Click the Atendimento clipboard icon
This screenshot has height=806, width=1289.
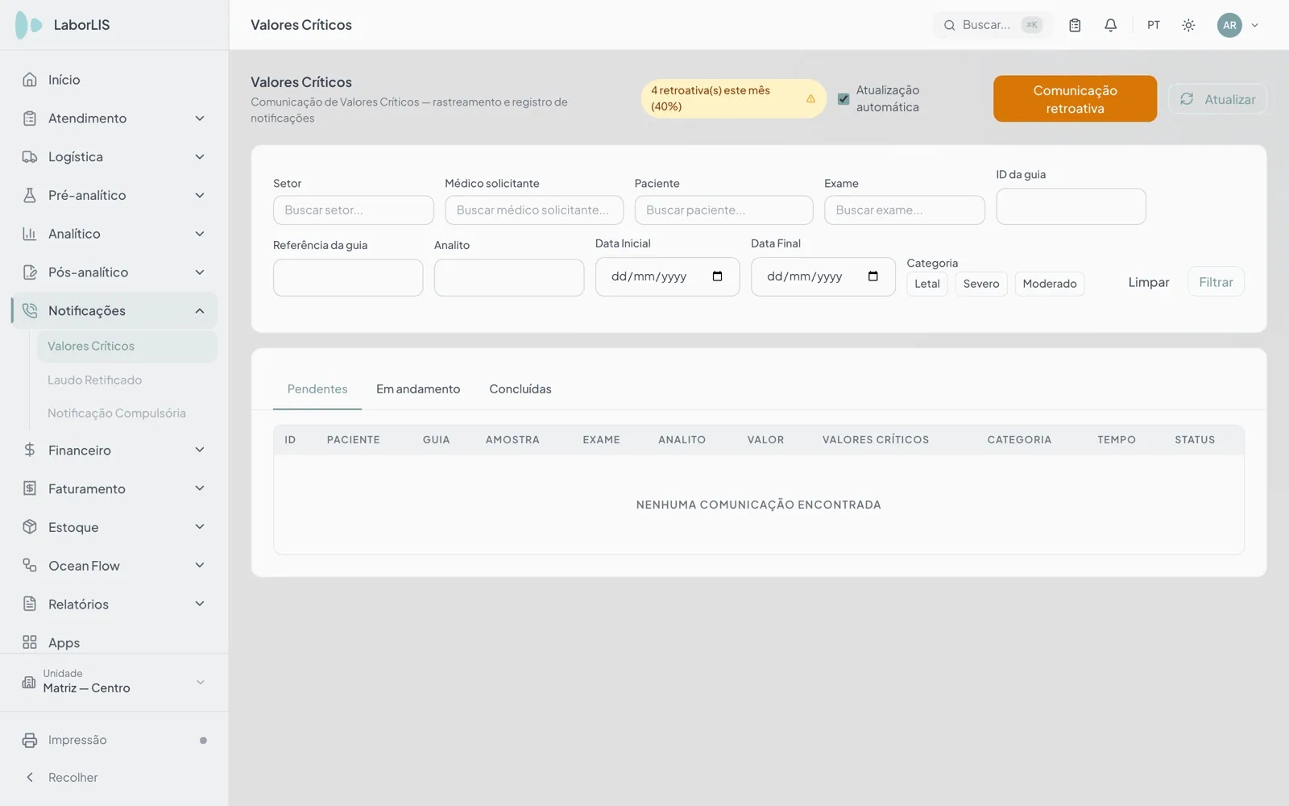click(30, 118)
